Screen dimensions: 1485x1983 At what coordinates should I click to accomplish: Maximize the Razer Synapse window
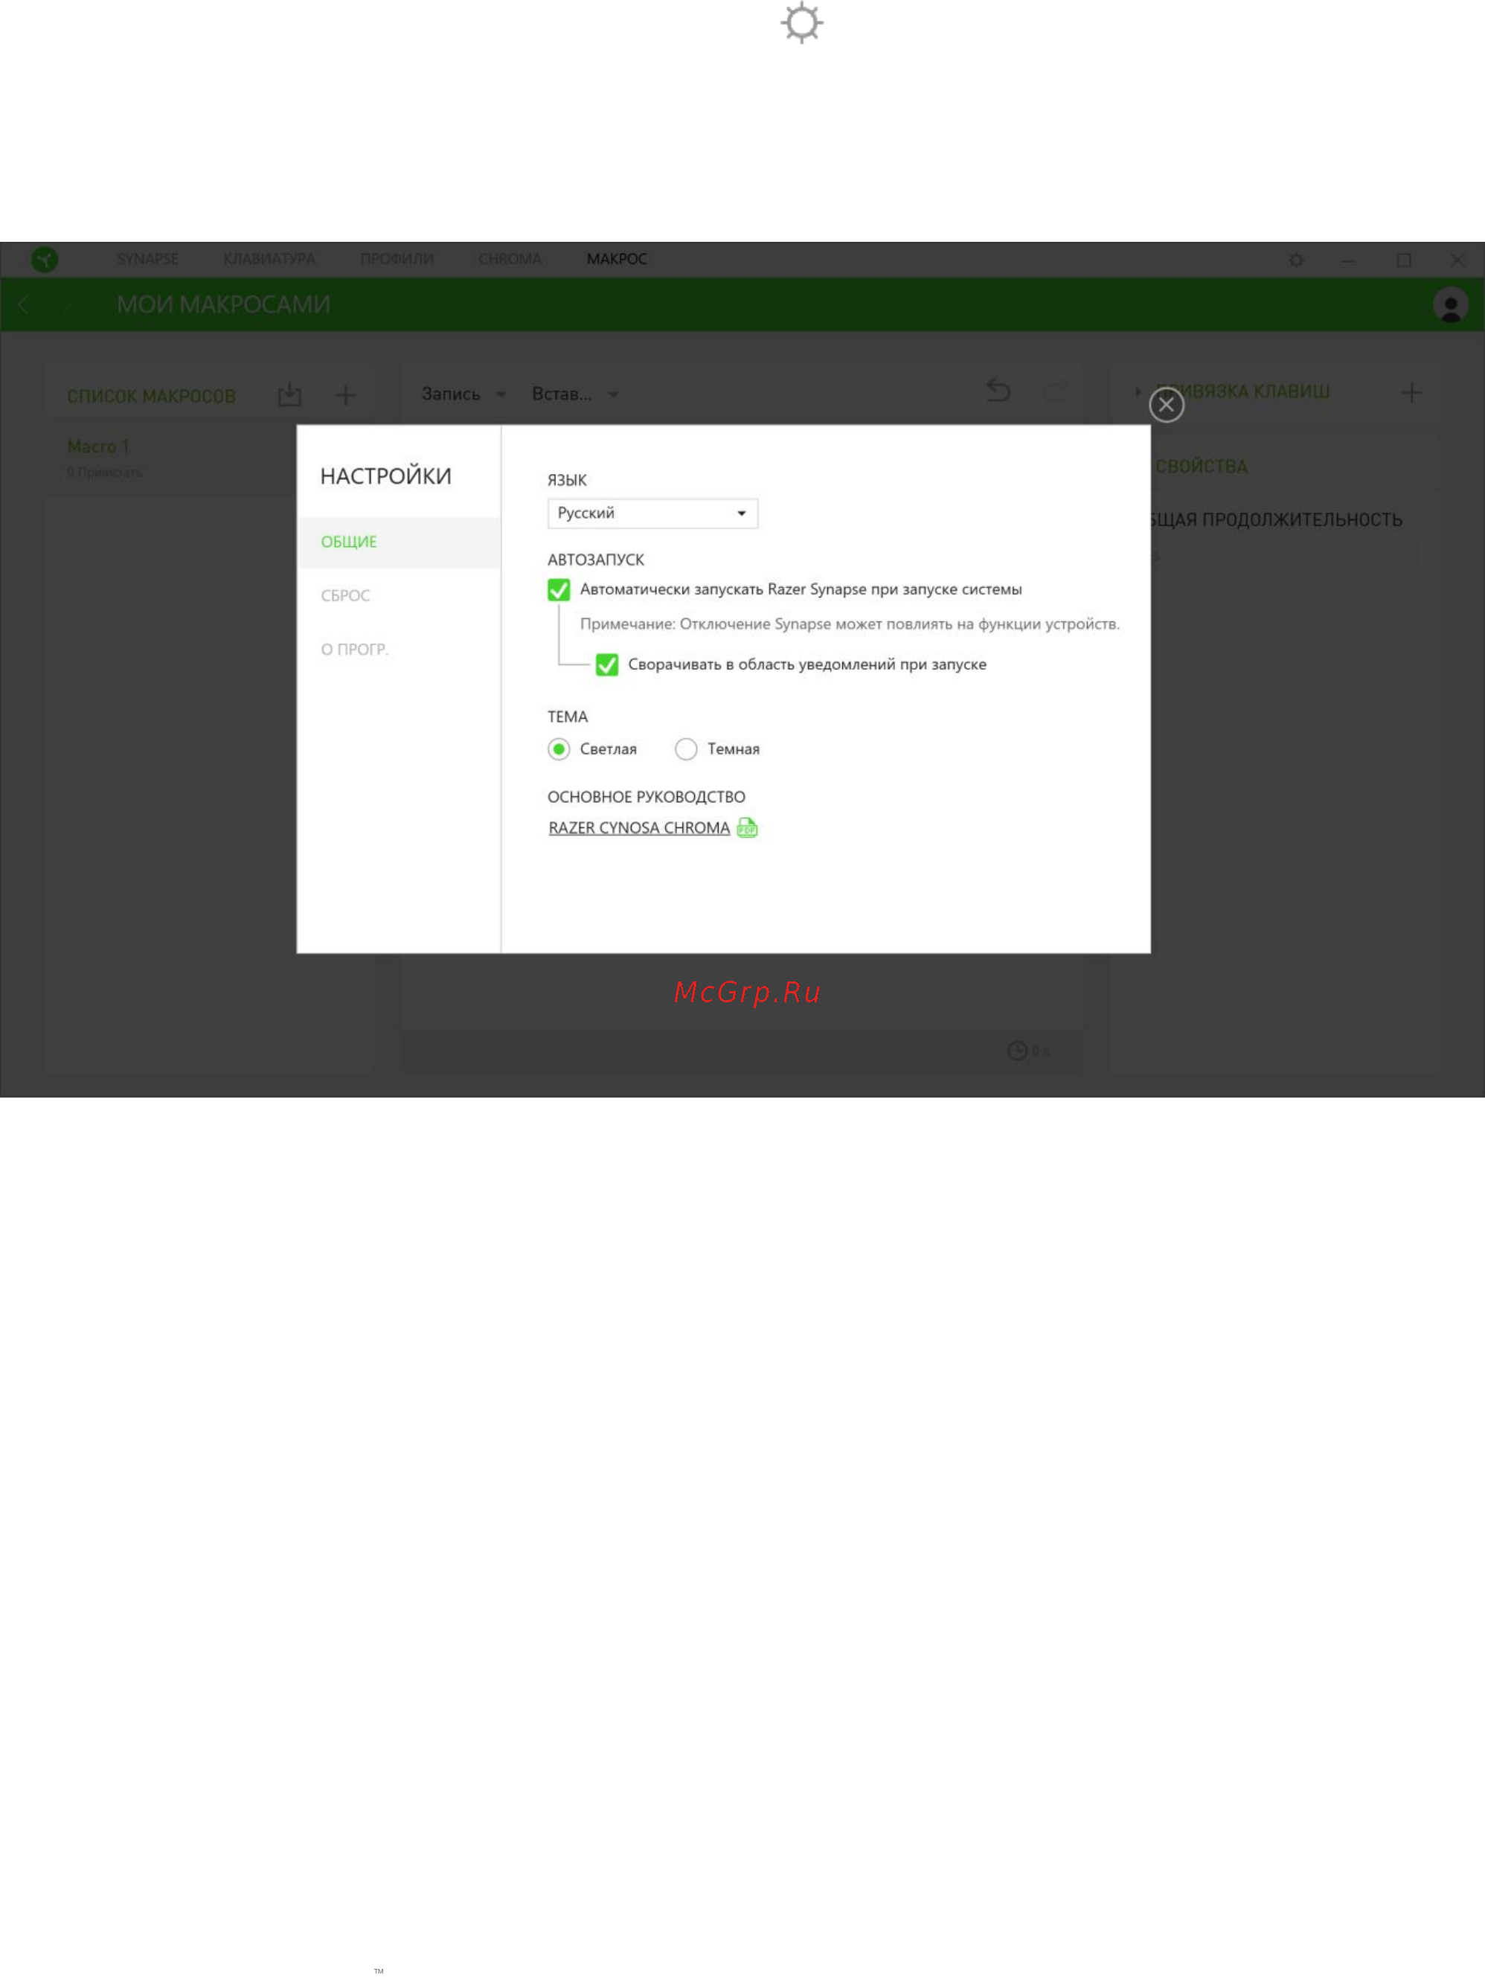pyautogui.click(x=1403, y=260)
